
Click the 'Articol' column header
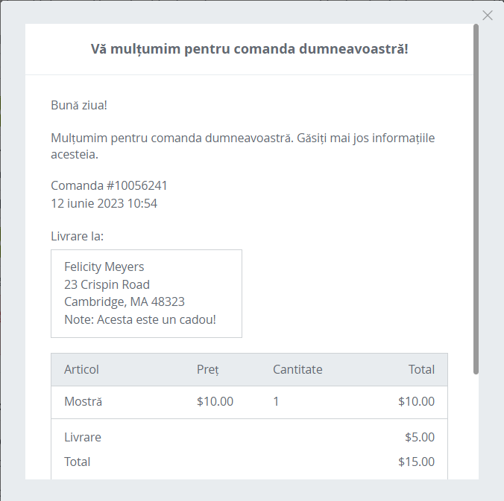coord(81,369)
